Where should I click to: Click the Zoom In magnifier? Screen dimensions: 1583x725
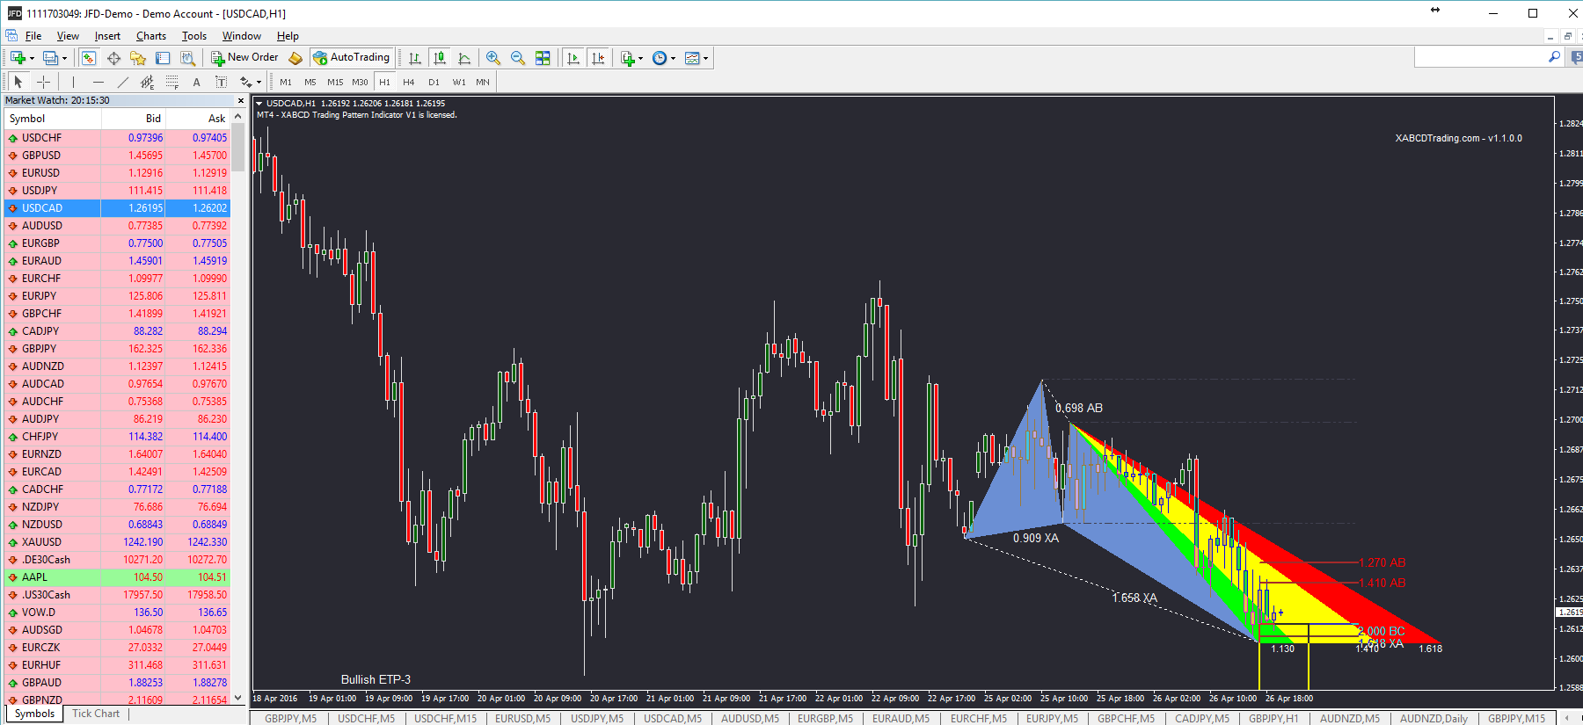pos(493,58)
